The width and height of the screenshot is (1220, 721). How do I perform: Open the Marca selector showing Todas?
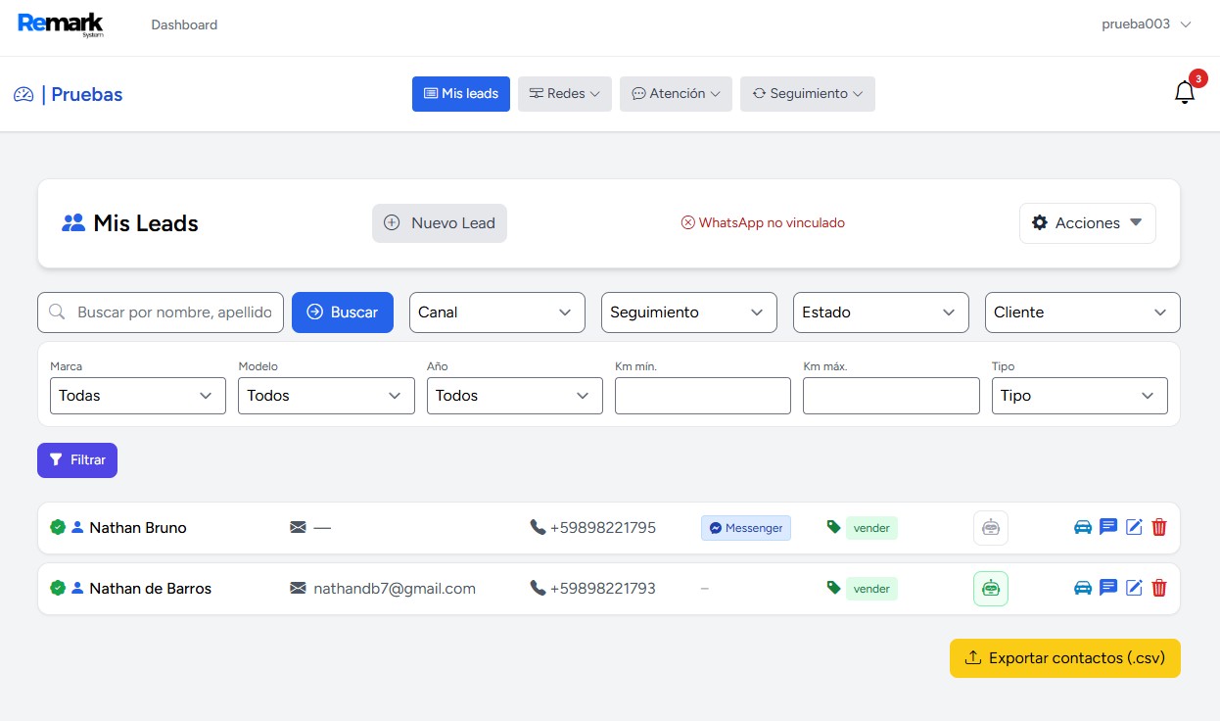(x=137, y=396)
